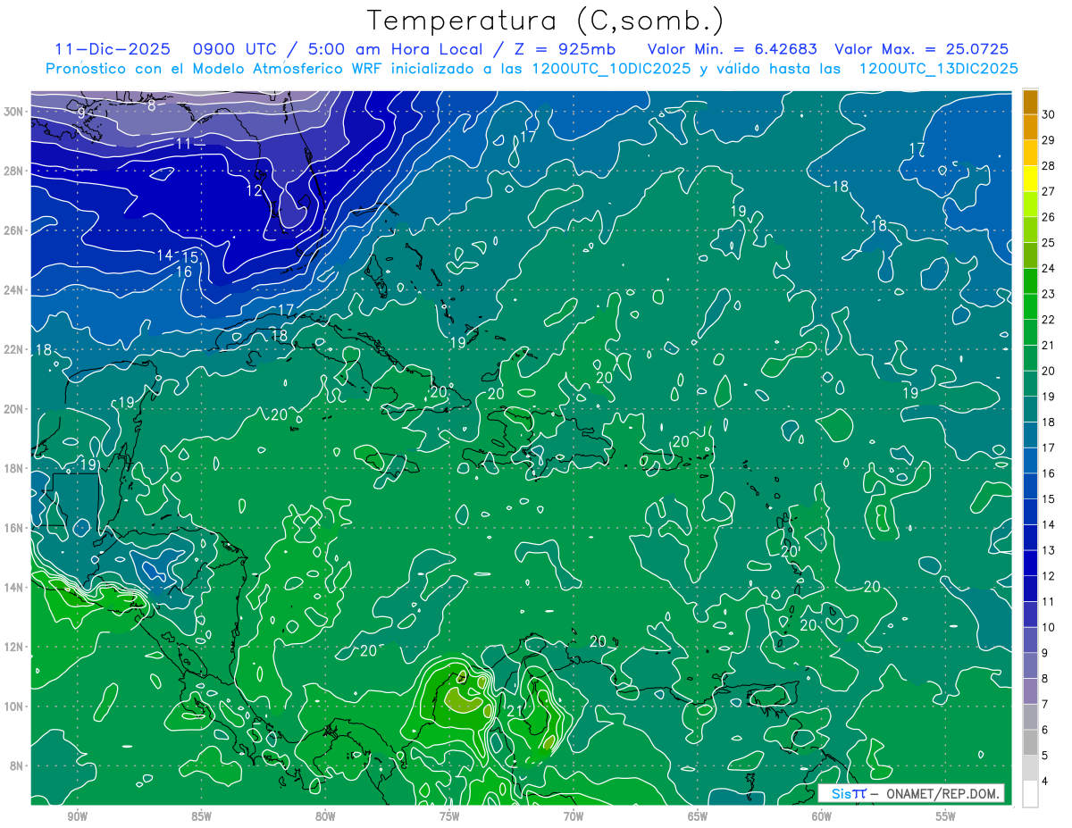
Task: Click the legend swatch between 25 and 26
Action: click(x=1030, y=230)
